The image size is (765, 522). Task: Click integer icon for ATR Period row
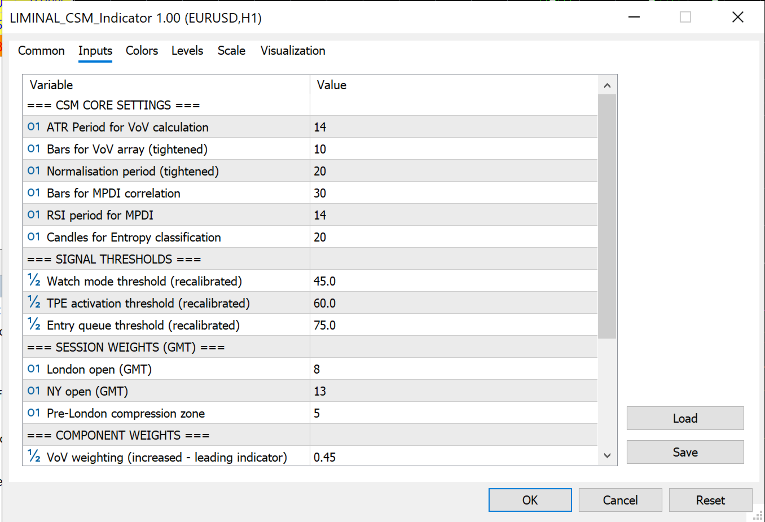pos(34,127)
